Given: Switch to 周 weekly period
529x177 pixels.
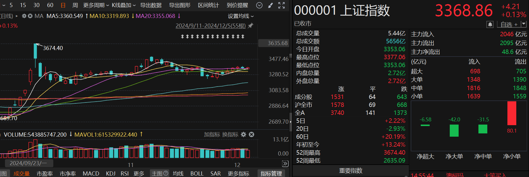Looking at the screenshot, I should pyautogui.click(x=75, y=5).
